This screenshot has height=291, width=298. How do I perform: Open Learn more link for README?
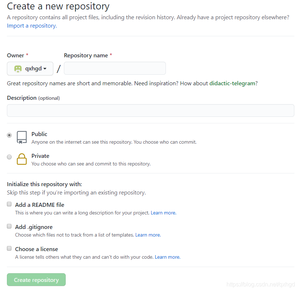pyautogui.click(x=163, y=213)
